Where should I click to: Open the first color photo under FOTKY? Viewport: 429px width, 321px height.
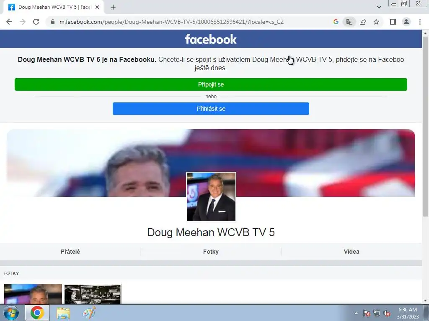(33, 294)
